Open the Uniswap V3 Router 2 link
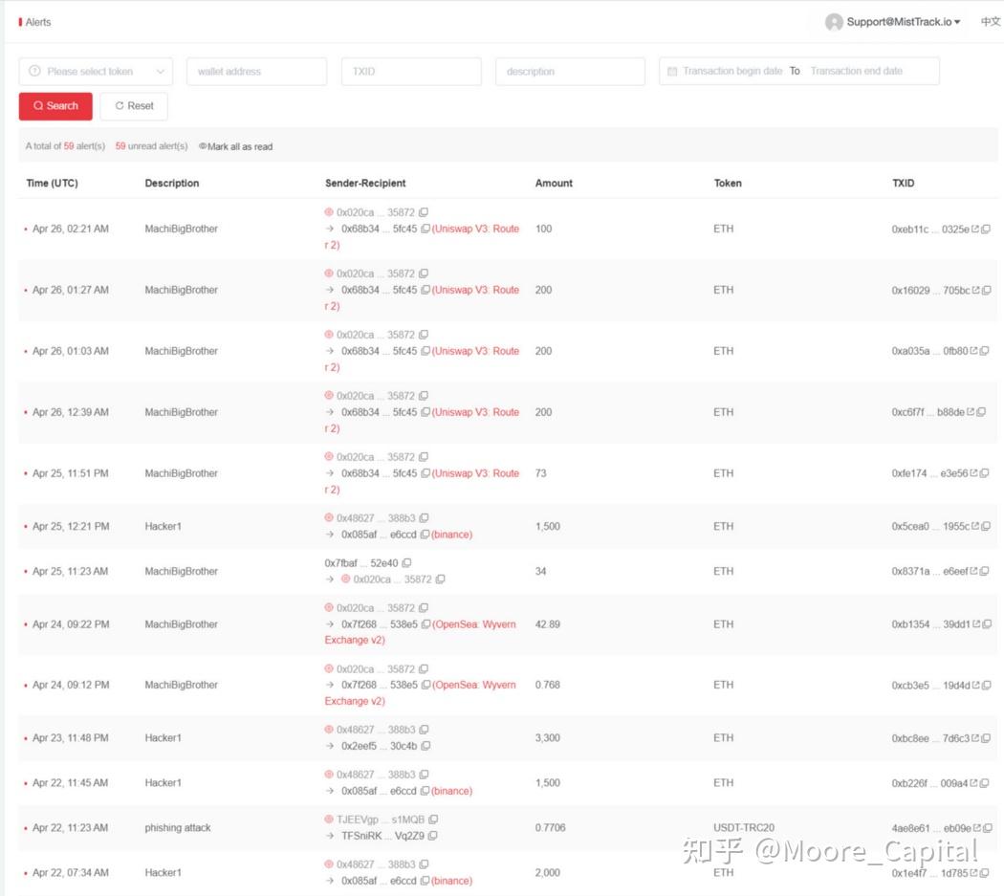This screenshot has height=896, width=1004. pyautogui.click(x=475, y=229)
